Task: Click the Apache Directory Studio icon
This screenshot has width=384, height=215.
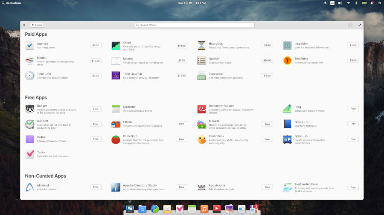Action: point(116,187)
